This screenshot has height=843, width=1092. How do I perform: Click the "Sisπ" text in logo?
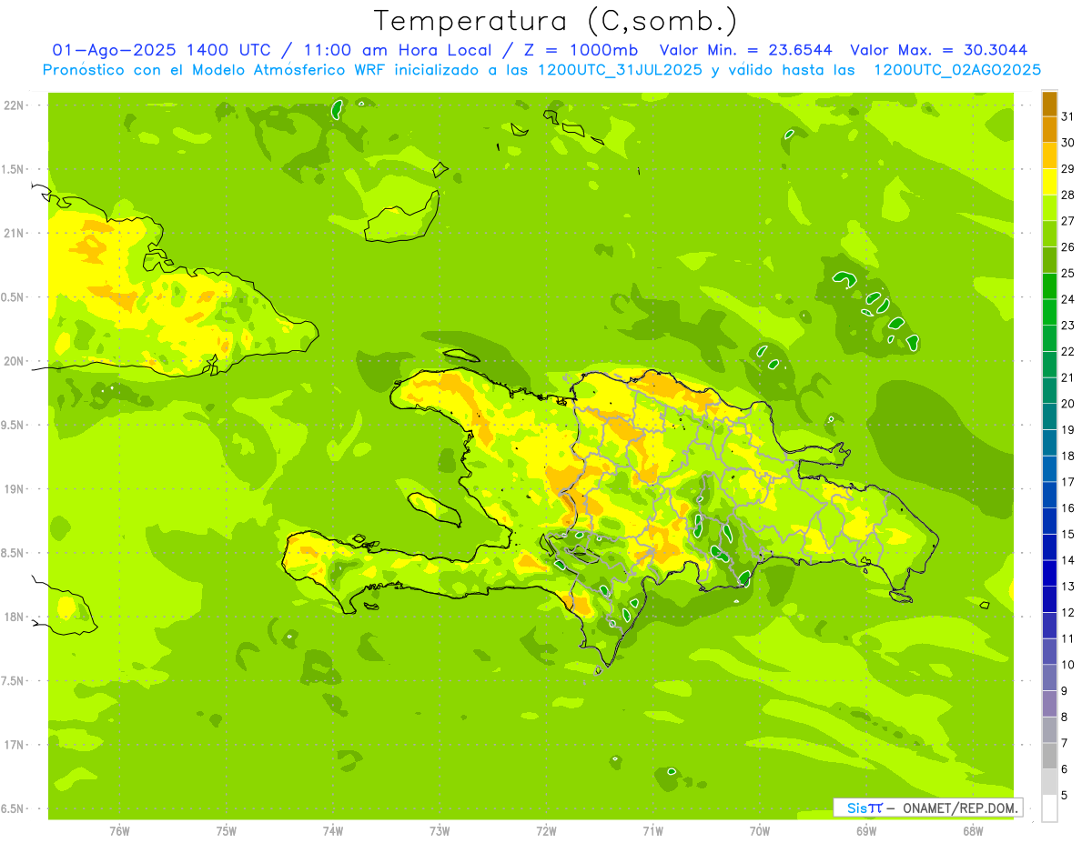coord(864,808)
